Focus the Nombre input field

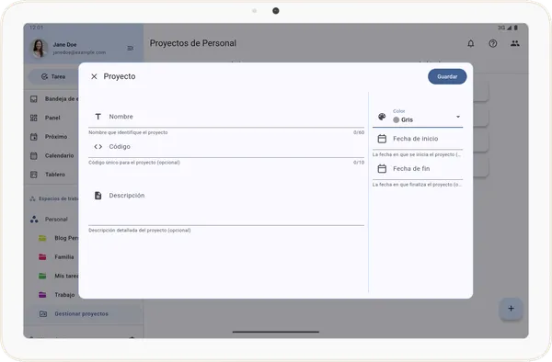226,117
